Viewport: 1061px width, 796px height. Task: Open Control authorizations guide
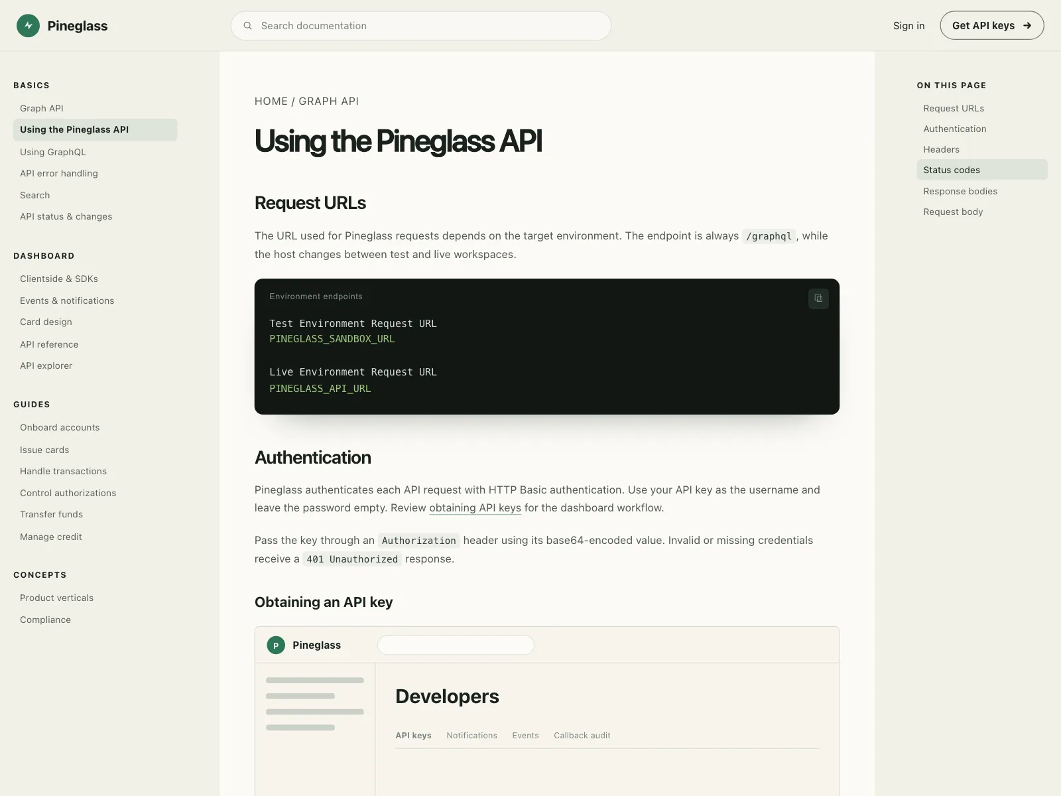68,493
